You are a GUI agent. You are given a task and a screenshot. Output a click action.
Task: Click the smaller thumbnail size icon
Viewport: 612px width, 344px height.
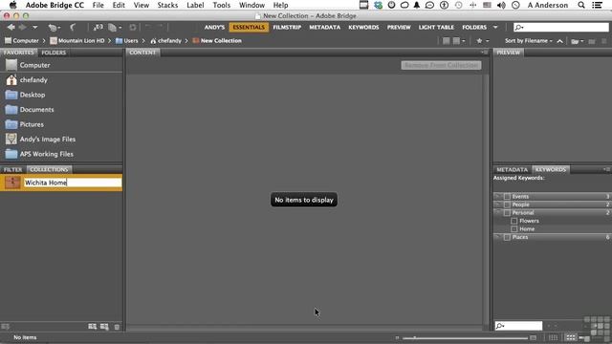[397, 337]
